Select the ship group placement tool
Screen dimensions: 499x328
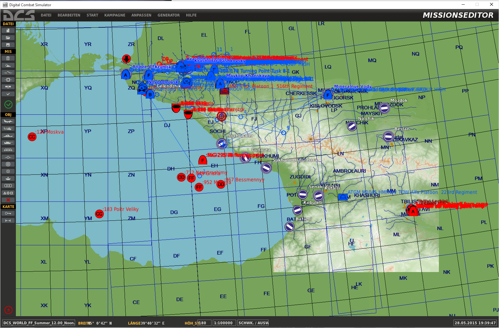(x=8, y=136)
